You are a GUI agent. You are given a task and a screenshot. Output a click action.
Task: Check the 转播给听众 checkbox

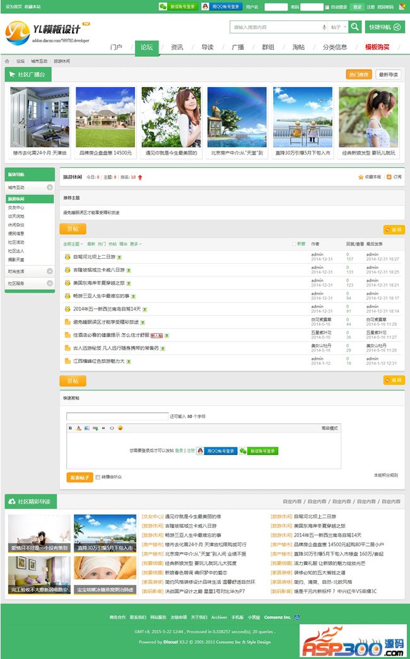[x=98, y=477]
